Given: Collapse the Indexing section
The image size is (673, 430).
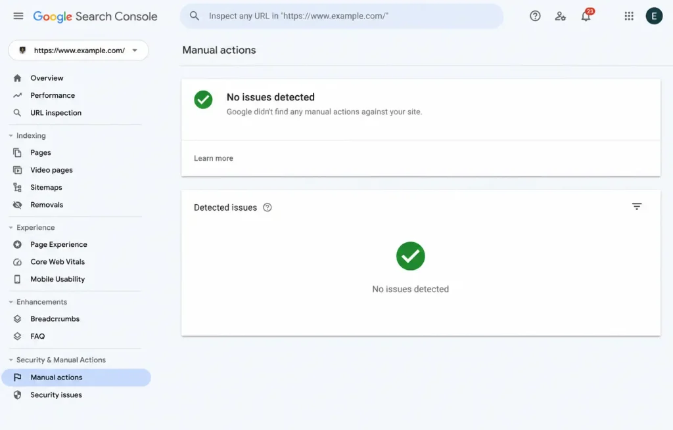Looking at the screenshot, I should pyautogui.click(x=11, y=135).
